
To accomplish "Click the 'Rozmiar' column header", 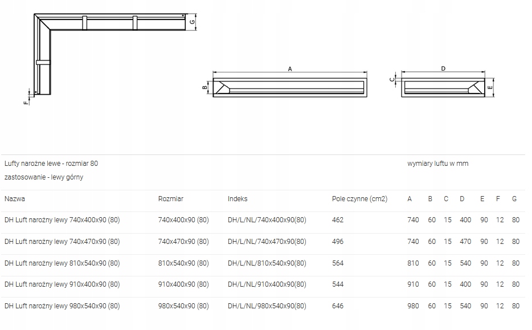I will (171, 199).
